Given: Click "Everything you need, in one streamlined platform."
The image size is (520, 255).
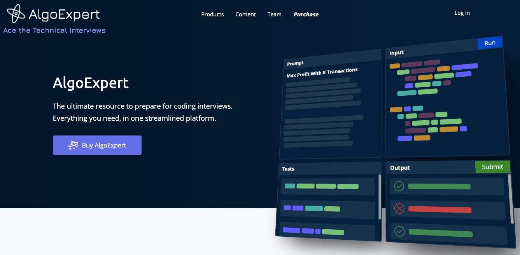Looking at the screenshot, I should tap(135, 118).
